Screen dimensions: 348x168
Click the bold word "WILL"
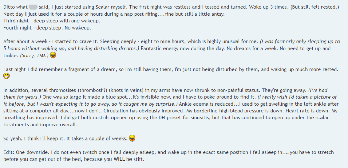[x=119, y=160]
